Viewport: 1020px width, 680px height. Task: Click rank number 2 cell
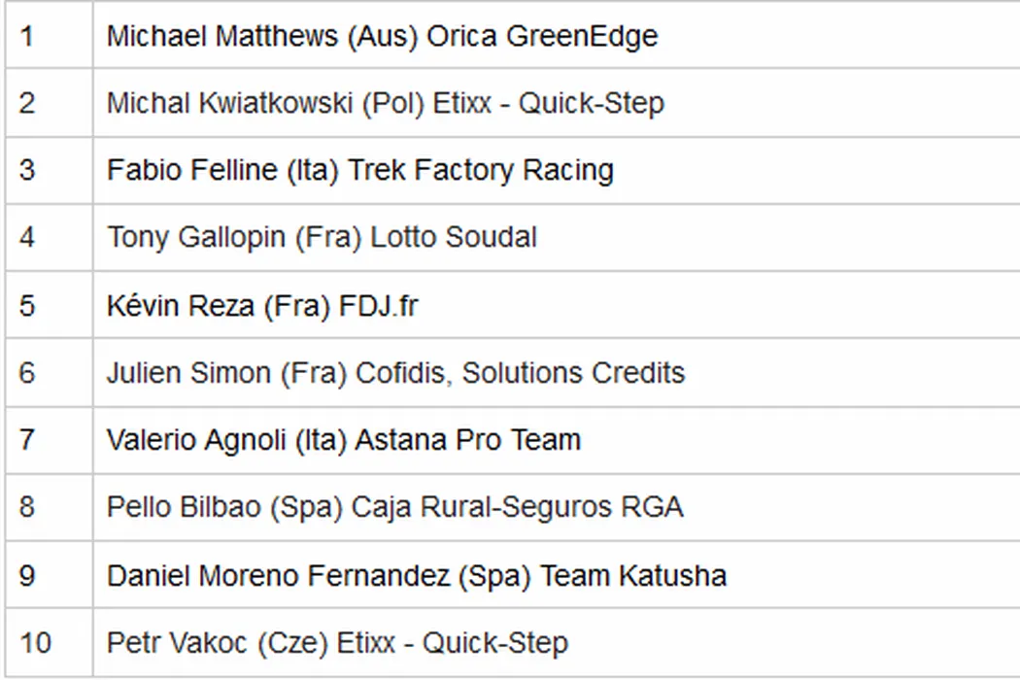coord(27,104)
